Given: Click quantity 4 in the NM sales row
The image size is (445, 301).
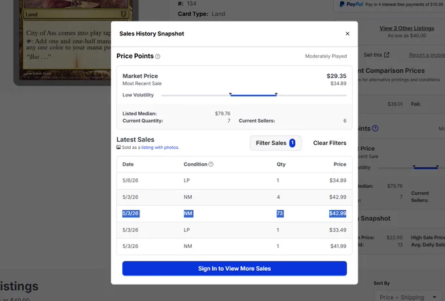Looking at the screenshot, I should (278, 197).
